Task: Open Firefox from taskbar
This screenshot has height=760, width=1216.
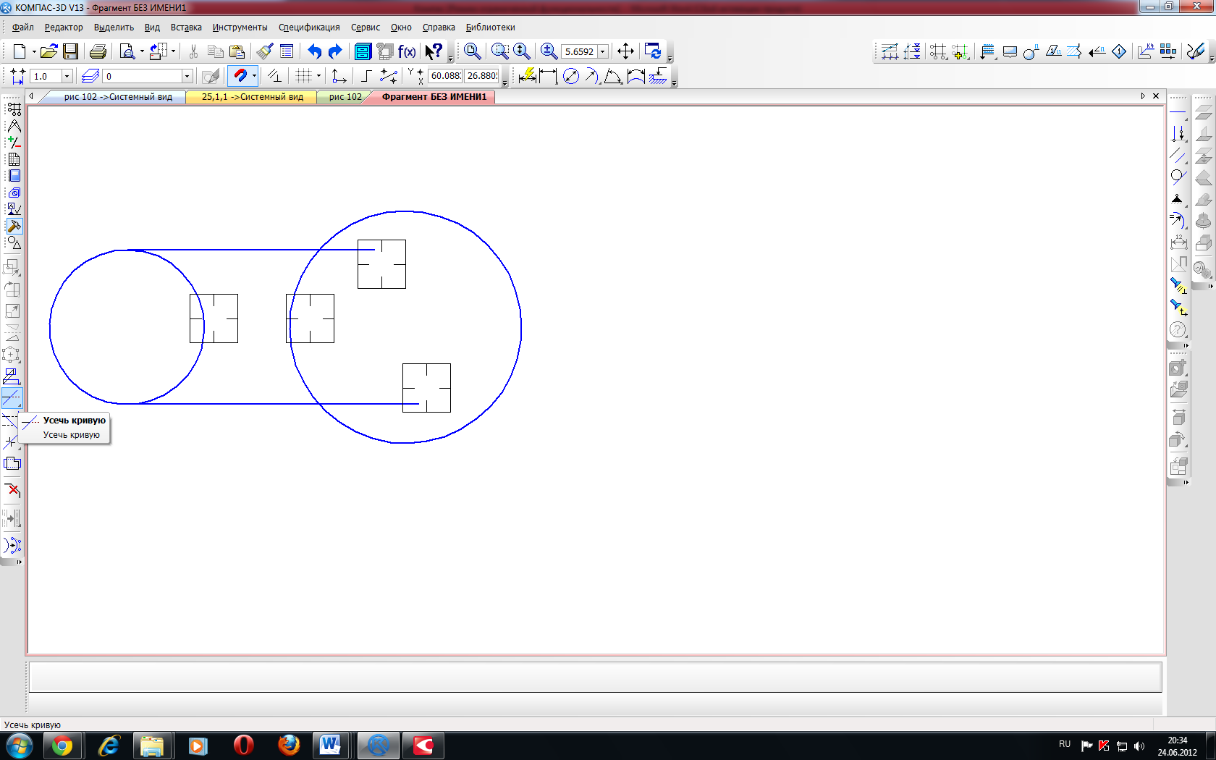Action: tap(289, 746)
